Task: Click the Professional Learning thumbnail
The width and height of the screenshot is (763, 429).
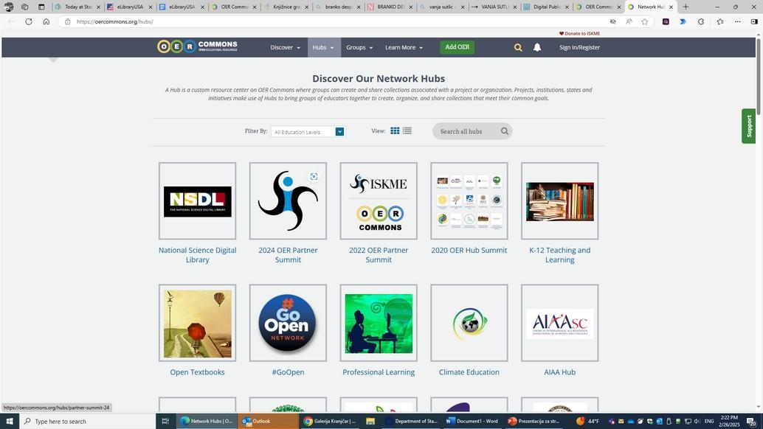Action: click(x=378, y=323)
